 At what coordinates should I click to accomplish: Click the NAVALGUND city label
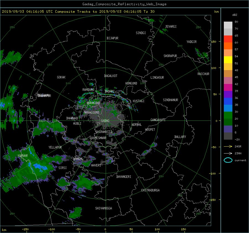click(92, 112)
